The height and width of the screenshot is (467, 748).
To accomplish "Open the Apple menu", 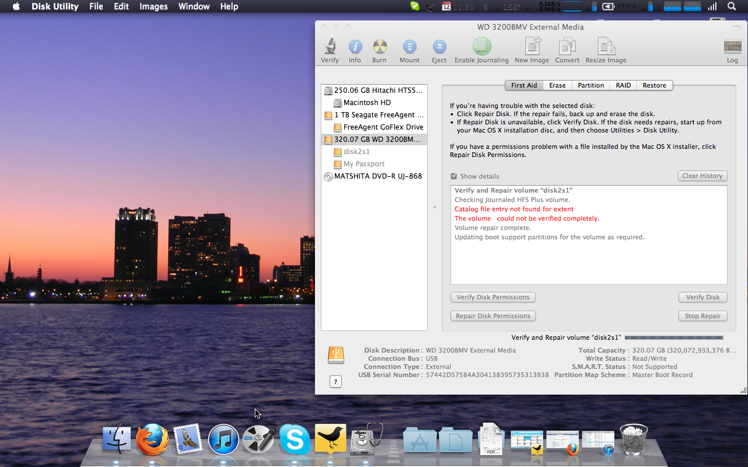I will coord(16,6).
